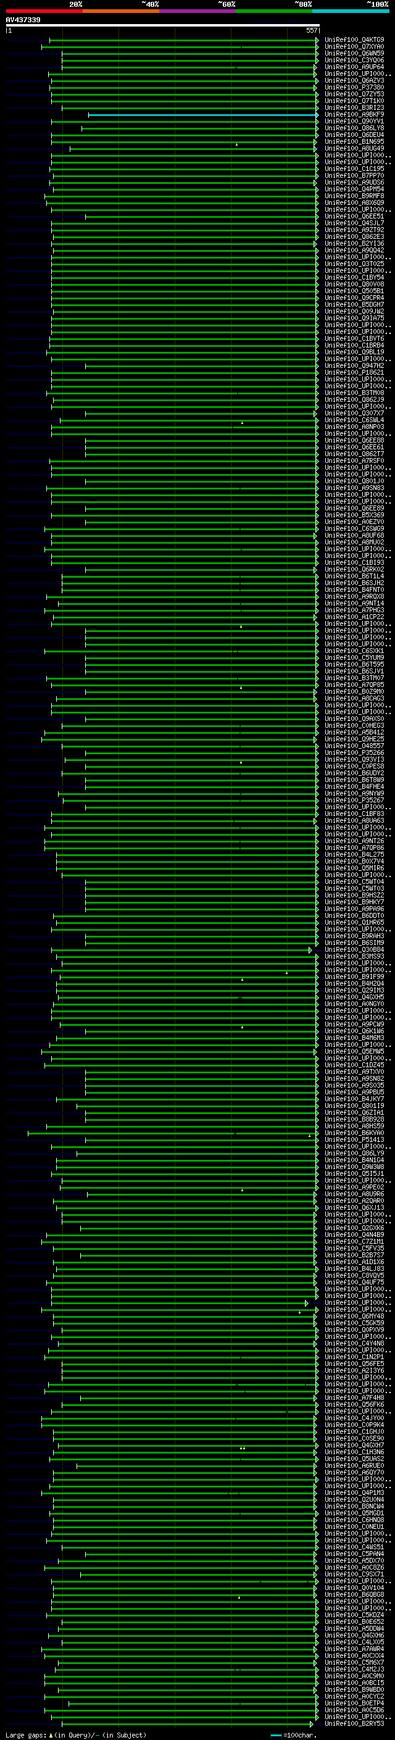Open hit UniRef100_C1BF83
Screen dimensions: 395x1740
[x=354, y=814]
